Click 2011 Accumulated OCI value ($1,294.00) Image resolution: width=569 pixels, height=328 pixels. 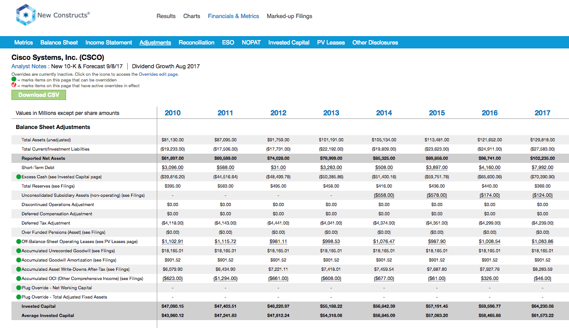point(225,279)
